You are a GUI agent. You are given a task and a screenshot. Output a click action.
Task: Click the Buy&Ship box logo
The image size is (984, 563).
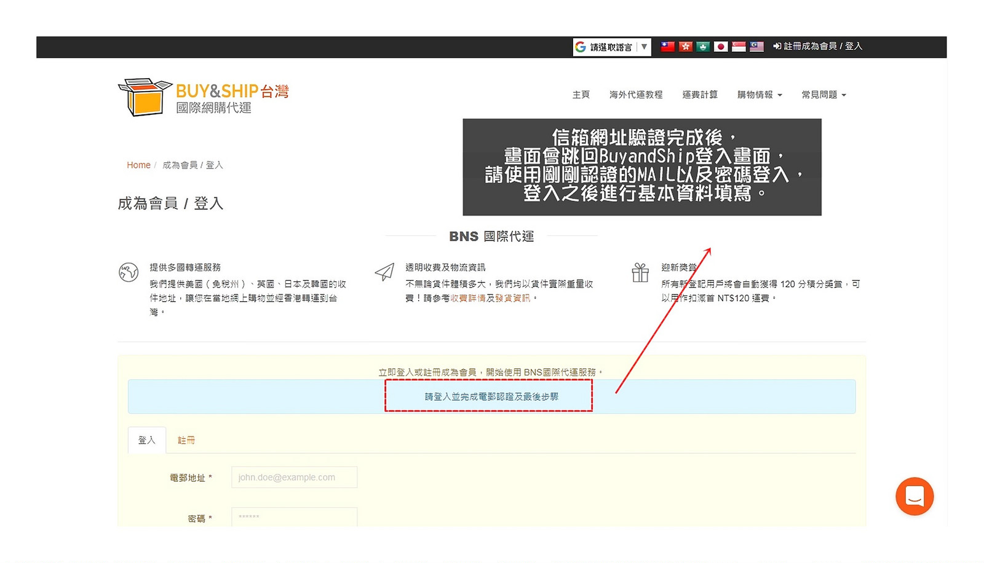point(145,97)
